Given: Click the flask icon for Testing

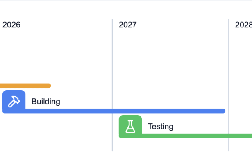Looking at the screenshot, I should (130, 126).
